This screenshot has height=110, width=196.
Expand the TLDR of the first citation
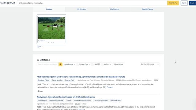(x=110, y=87)
